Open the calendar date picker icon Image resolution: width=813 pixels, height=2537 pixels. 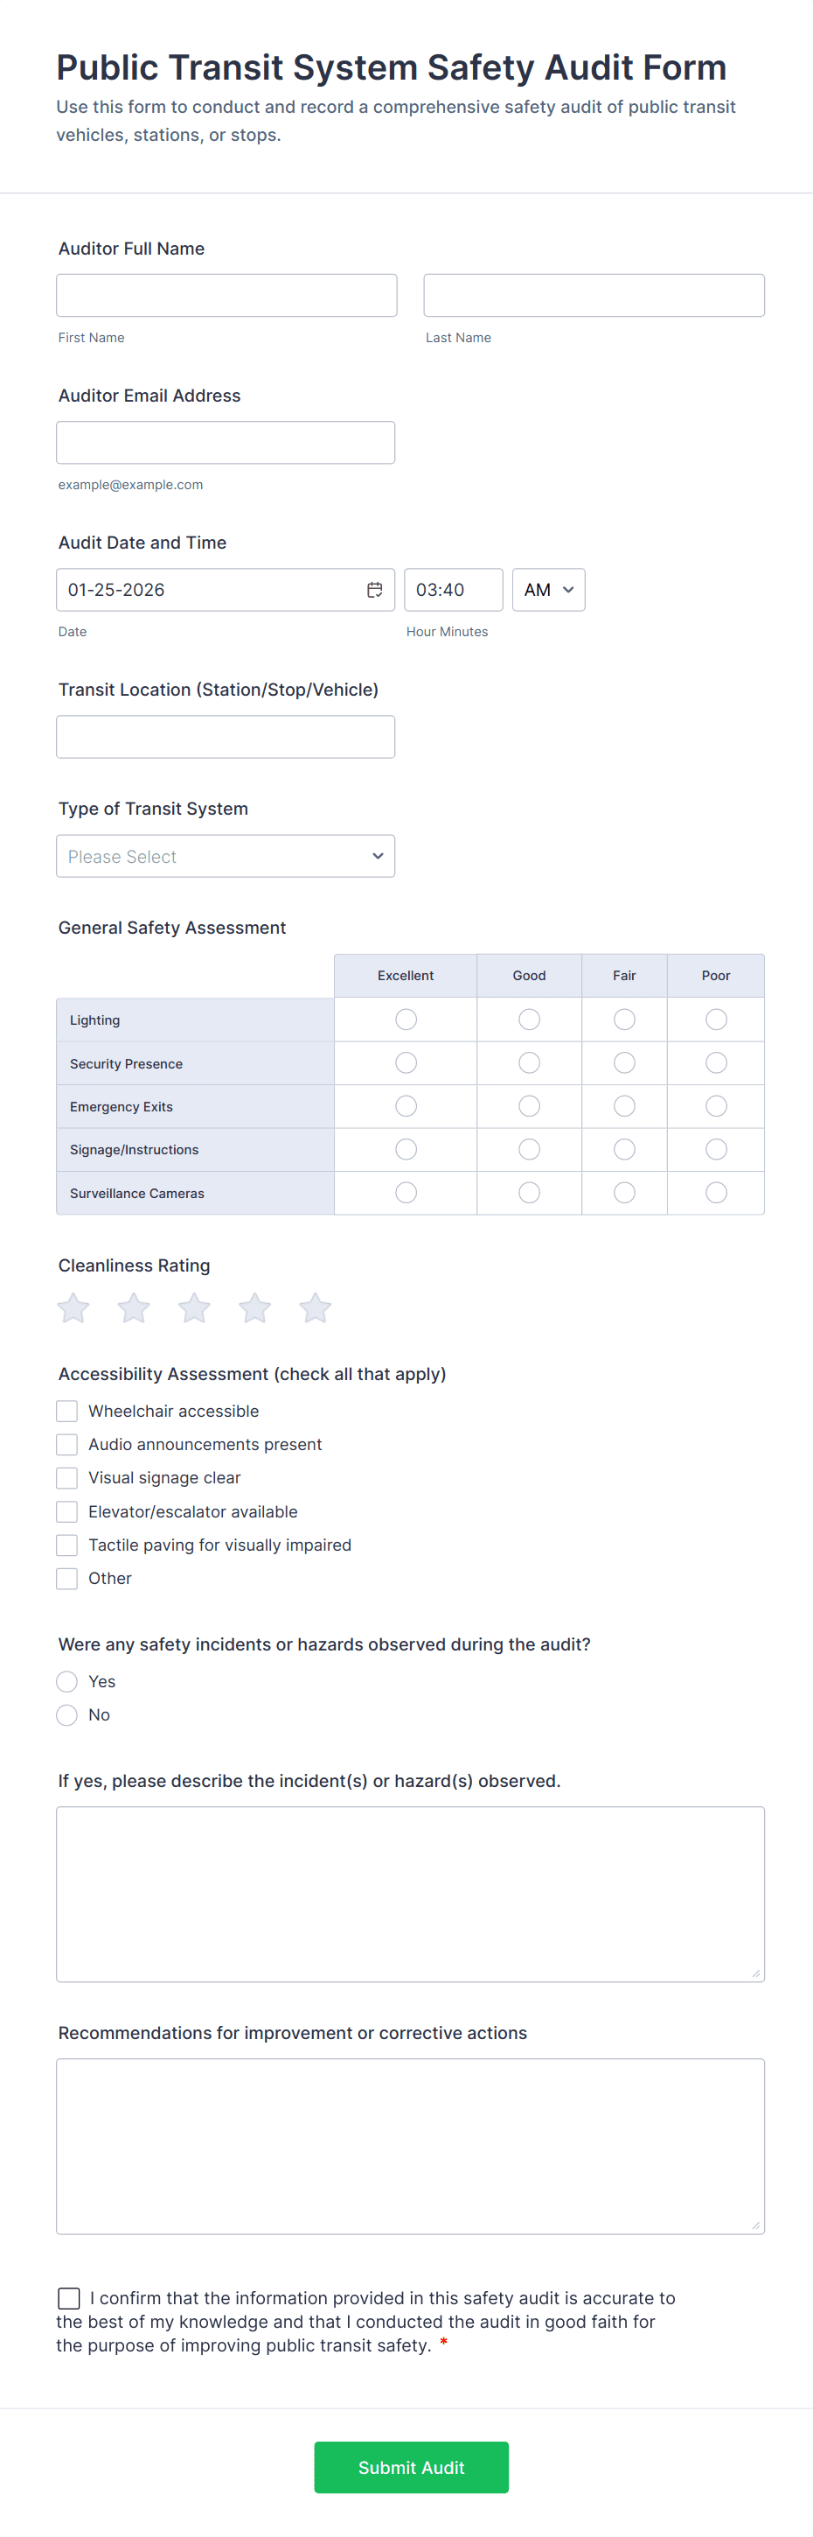click(x=375, y=590)
